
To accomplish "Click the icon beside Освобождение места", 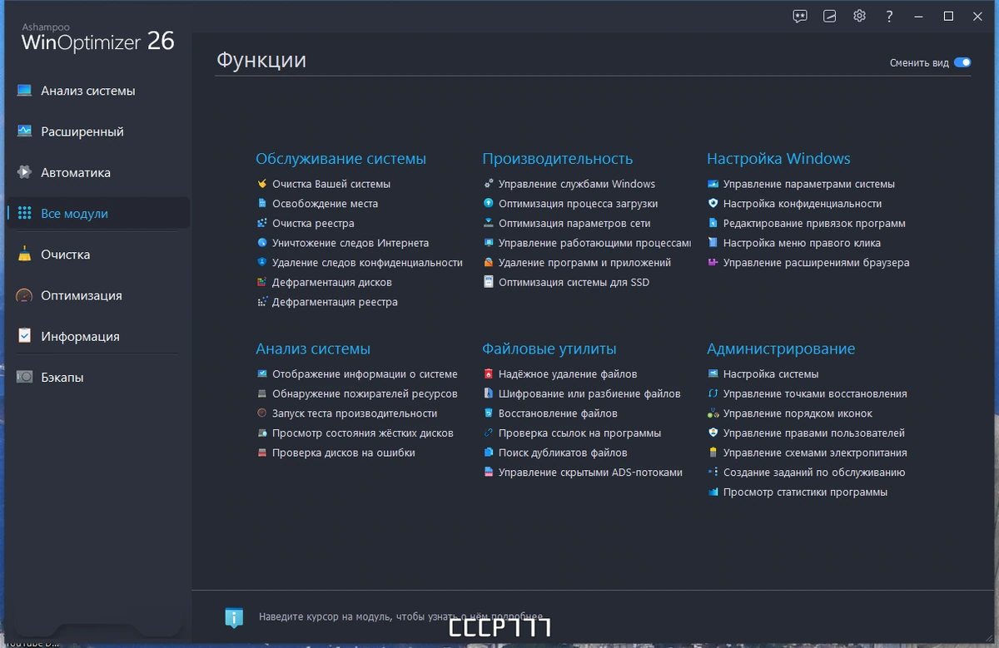I will point(262,203).
